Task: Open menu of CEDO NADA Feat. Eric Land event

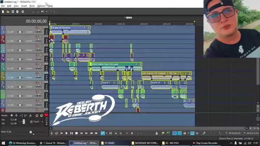Action: 140,65
